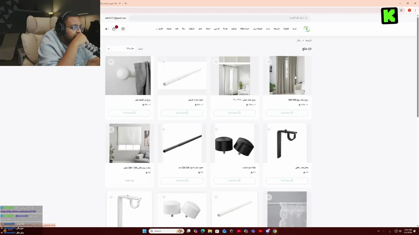Close the current browser tab
Viewport: 419px width, 235px height.
120,3
